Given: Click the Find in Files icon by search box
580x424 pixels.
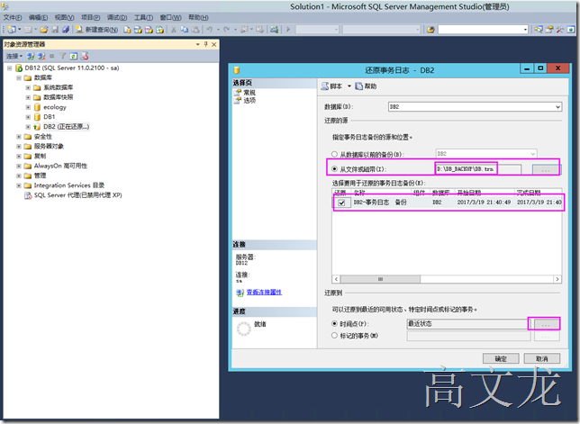Looking at the screenshot, I should [x=430, y=29].
